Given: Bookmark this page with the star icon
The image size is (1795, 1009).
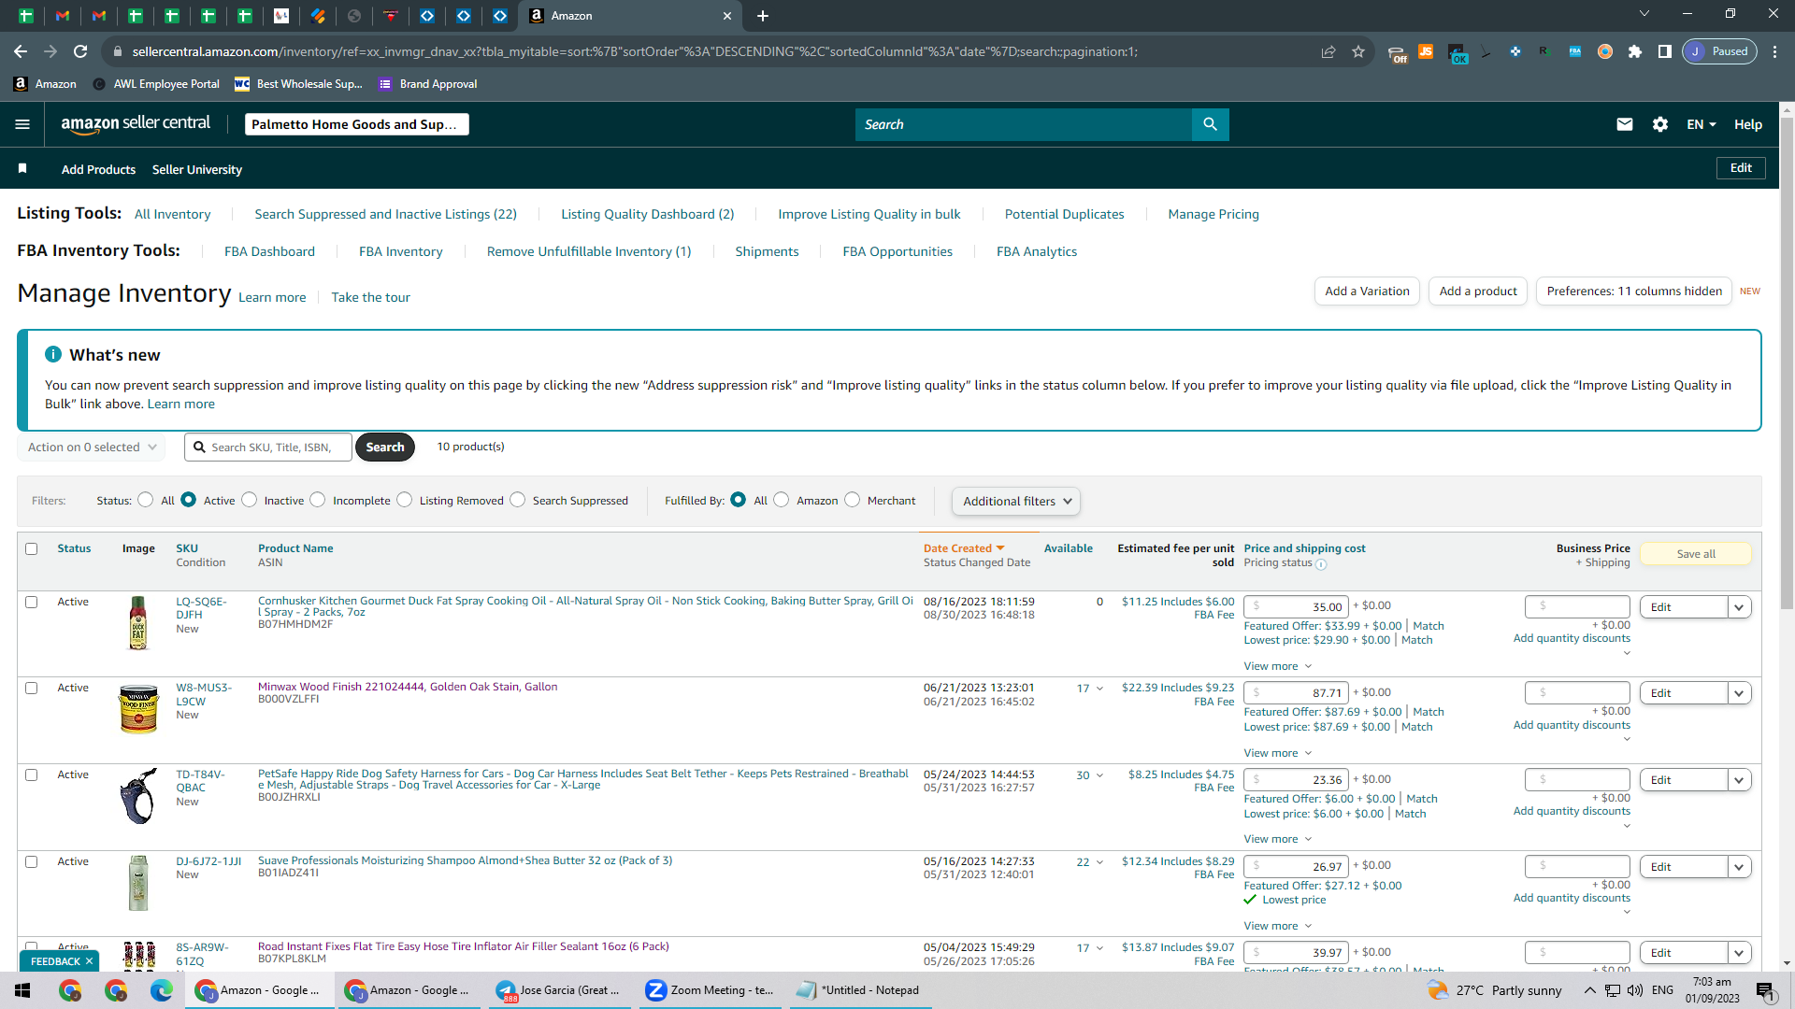Looking at the screenshot, I should click(x=1358, y=51).
